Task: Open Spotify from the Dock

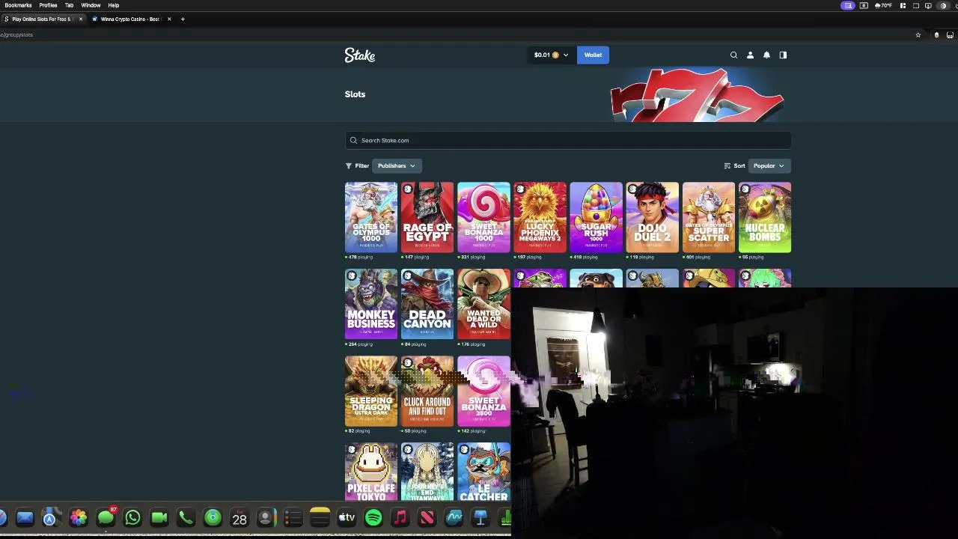Action: 373,517
